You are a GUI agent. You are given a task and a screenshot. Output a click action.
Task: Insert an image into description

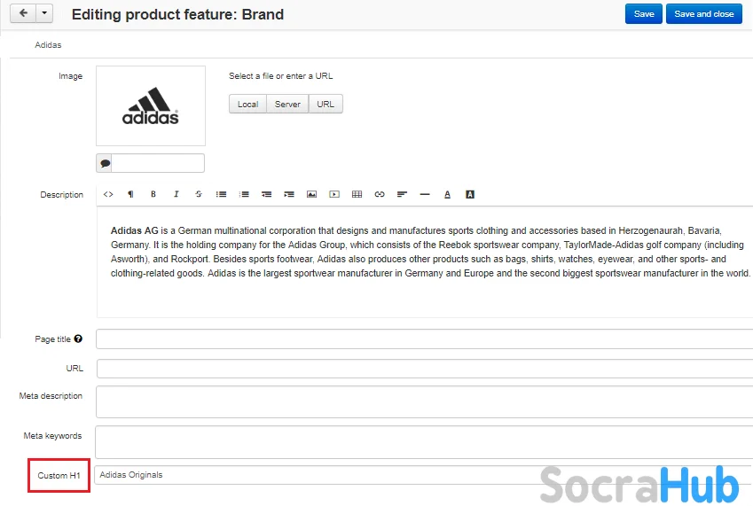pyautogui.click(x=311, y=194)
